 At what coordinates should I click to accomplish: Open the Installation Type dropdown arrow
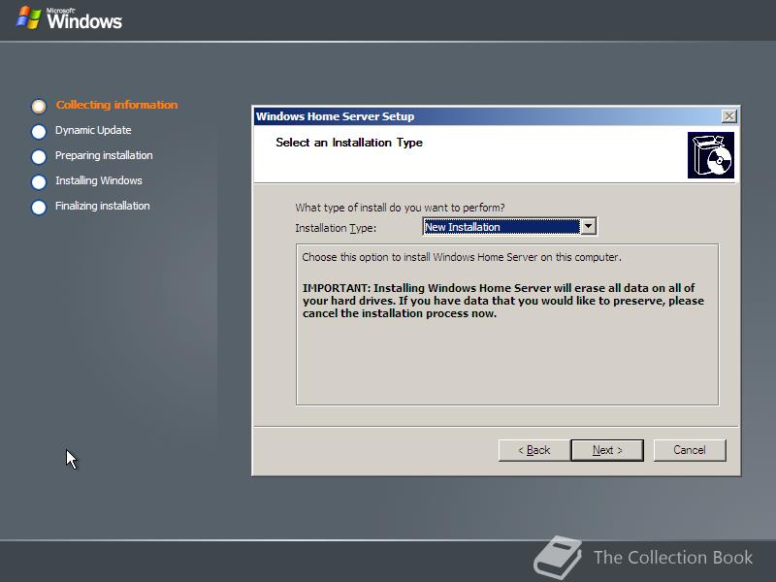tap(588, 227)
